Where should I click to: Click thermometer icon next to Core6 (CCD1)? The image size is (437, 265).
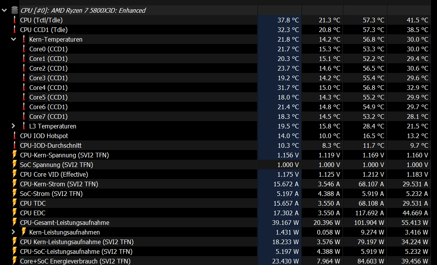tap(24, 107)
